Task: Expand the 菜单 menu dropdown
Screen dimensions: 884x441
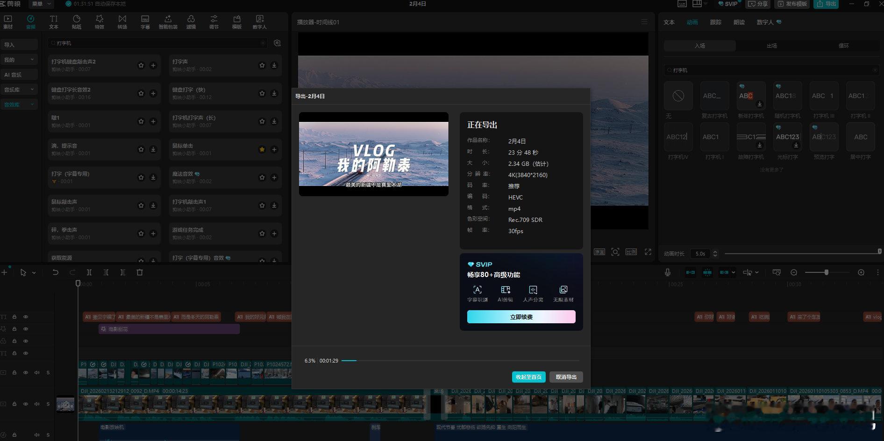Action: 41,4
